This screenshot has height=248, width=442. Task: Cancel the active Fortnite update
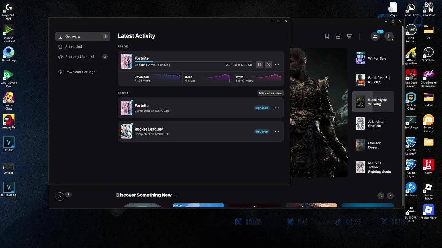[x=268, y=64]
